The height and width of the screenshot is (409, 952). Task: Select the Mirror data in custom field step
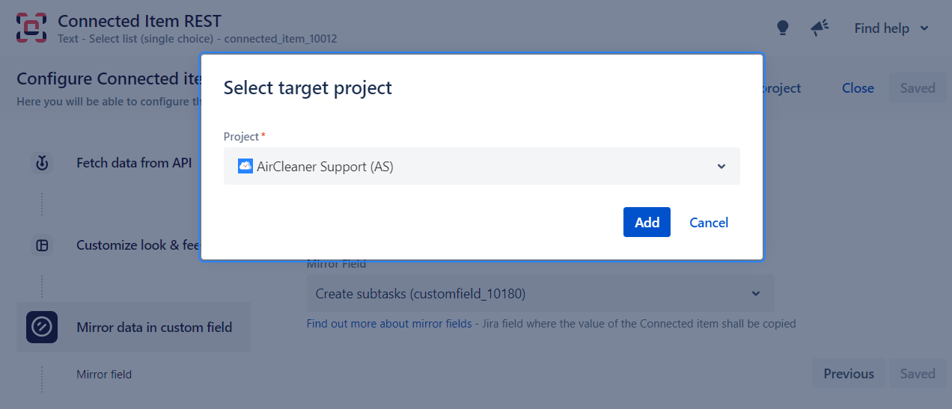[x=154, y=327]
